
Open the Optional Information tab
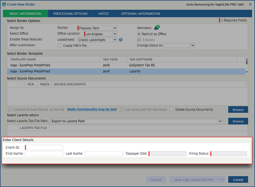(140, 14)
